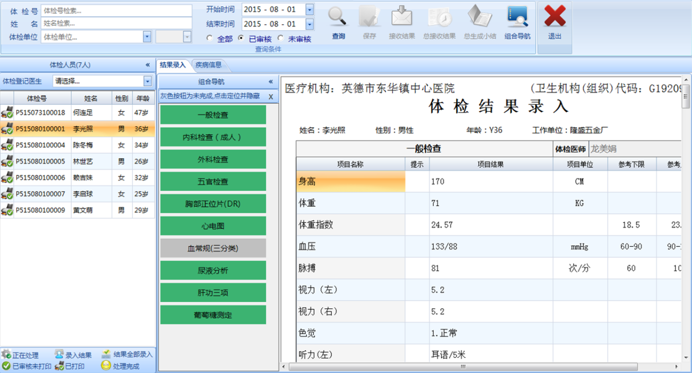Expand the 体检单位 dropdown list
The image size is (692, 373).
[147, 37]
